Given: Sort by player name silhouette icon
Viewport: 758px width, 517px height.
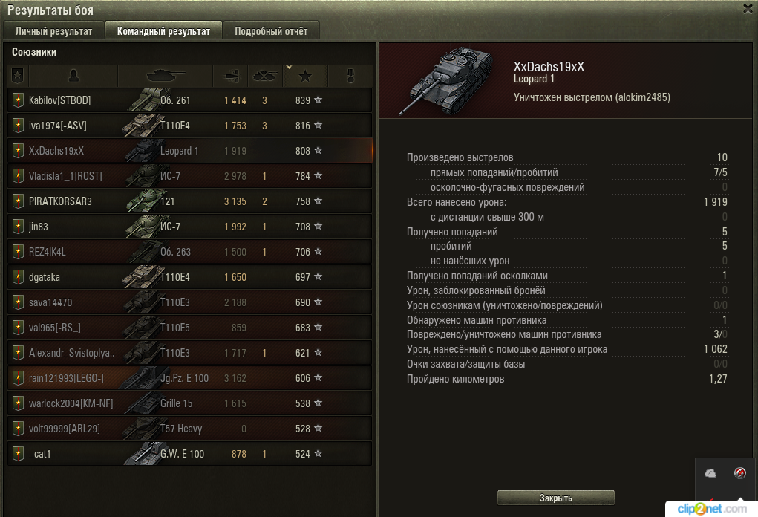Looking at the screenshot, I should click(x=73, y=76).
